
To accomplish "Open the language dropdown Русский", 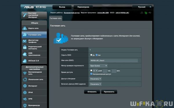I will 142,7.
